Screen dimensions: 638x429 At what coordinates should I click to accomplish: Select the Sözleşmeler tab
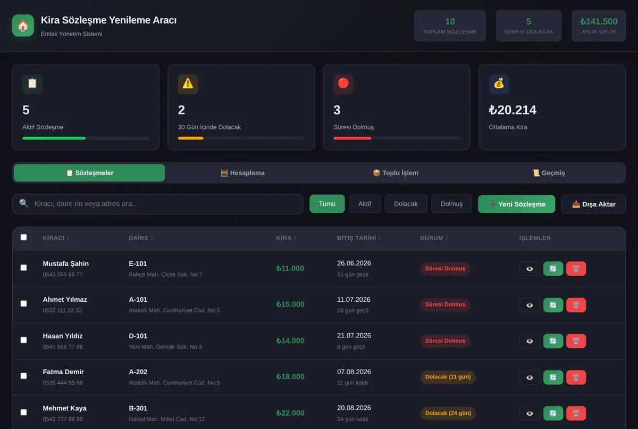(89, 173)
